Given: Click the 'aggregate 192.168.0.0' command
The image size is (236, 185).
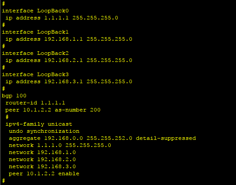Looking at the screenshot, I should pos(46,139).
